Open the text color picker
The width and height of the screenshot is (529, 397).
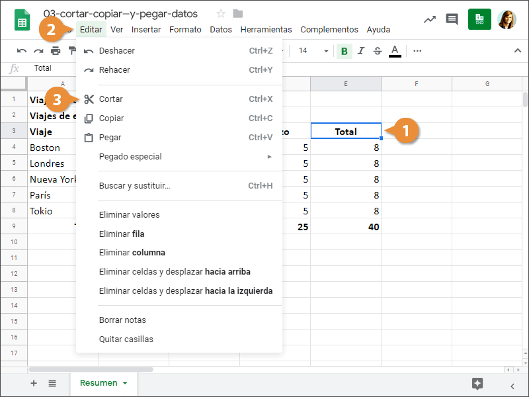pos(395,51)
